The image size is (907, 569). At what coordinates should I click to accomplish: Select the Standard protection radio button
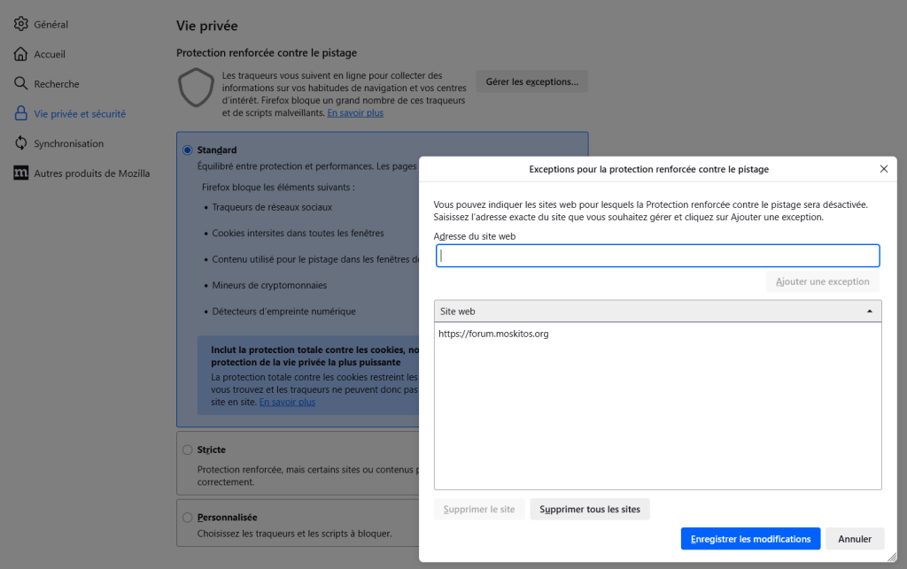(x=187, y=150)
